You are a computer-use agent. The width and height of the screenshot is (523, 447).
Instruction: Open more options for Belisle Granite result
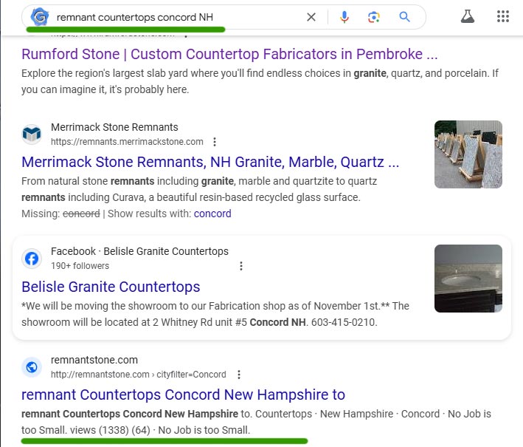click(241, 266)
